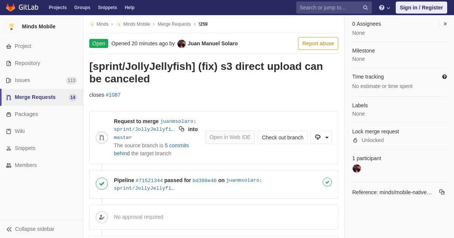Click the Repository file icon
Image resolution: width=454 pixels, height=238 pixels.
click(9, 63)
